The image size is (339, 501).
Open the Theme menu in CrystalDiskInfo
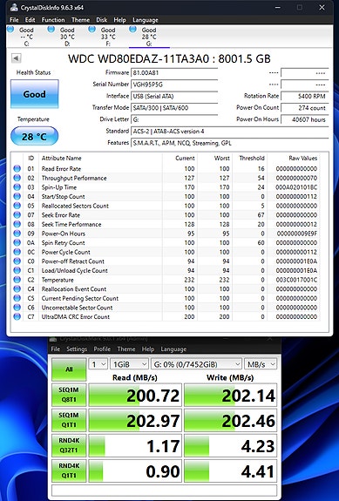80,20
